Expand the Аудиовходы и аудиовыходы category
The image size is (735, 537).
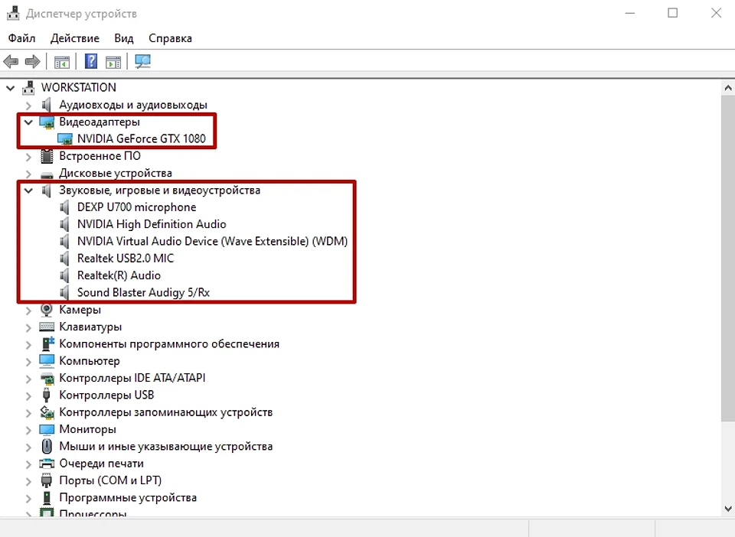point(28,106)
